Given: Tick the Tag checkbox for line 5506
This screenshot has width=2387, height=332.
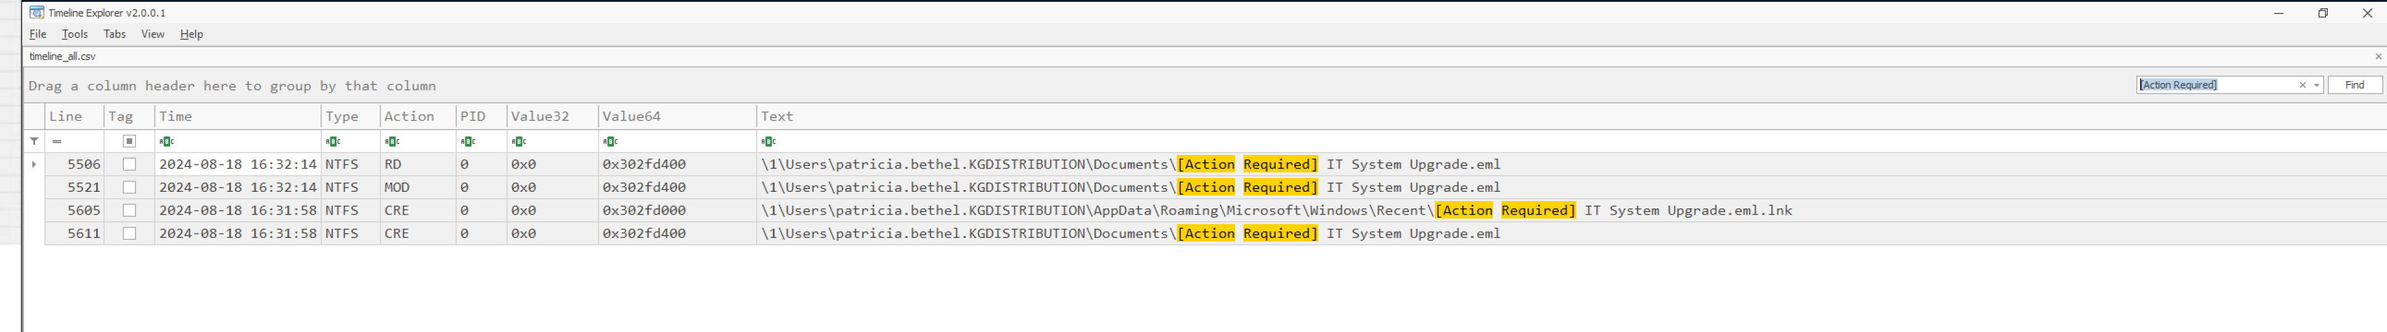Looking at the screenshot, I should (x=129, y=165).
